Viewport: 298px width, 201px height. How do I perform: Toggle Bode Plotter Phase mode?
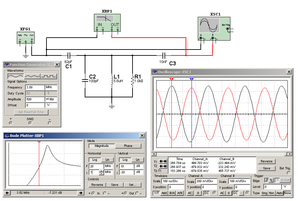point(128,146)
